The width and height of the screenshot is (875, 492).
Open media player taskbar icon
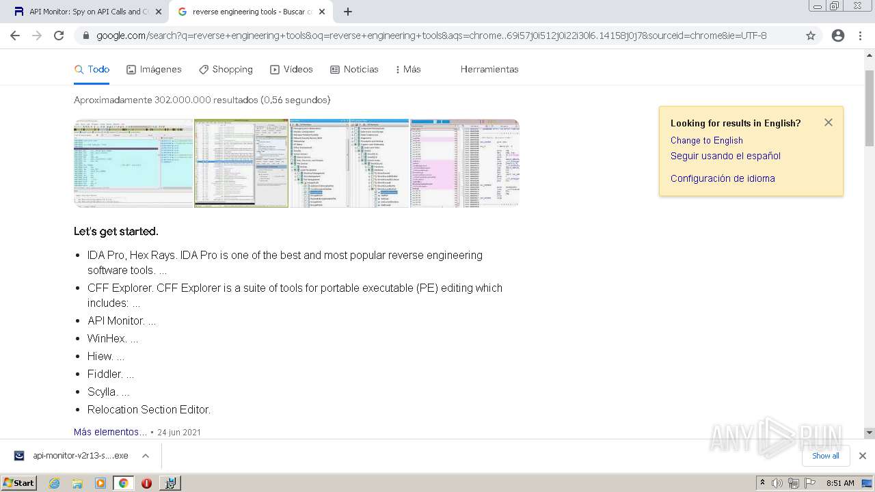(100, 483)
